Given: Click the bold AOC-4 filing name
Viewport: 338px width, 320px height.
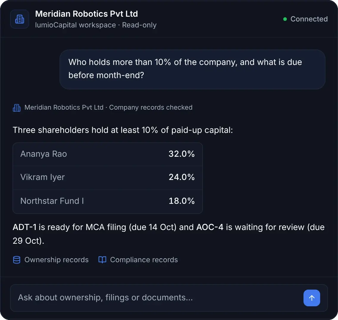Looking at the screenshot, I should pyautogui.click(x=210, y=227).
